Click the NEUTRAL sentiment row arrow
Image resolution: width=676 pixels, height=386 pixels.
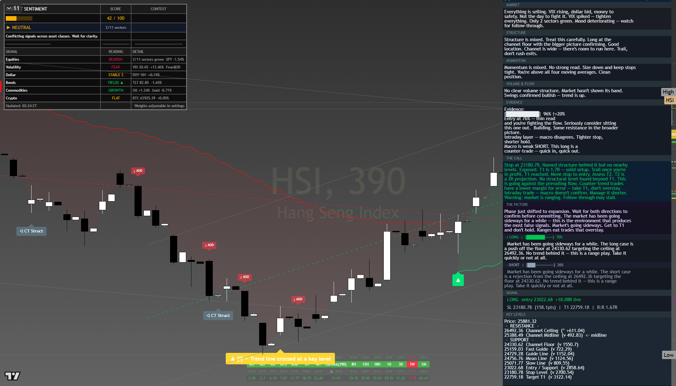pyautogui.click(x=8, y=28)
